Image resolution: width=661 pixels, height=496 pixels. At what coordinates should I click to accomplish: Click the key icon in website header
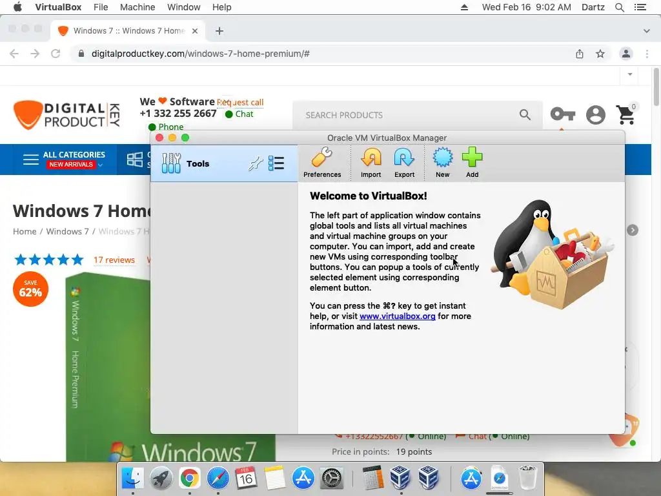(x=563, y=114)
